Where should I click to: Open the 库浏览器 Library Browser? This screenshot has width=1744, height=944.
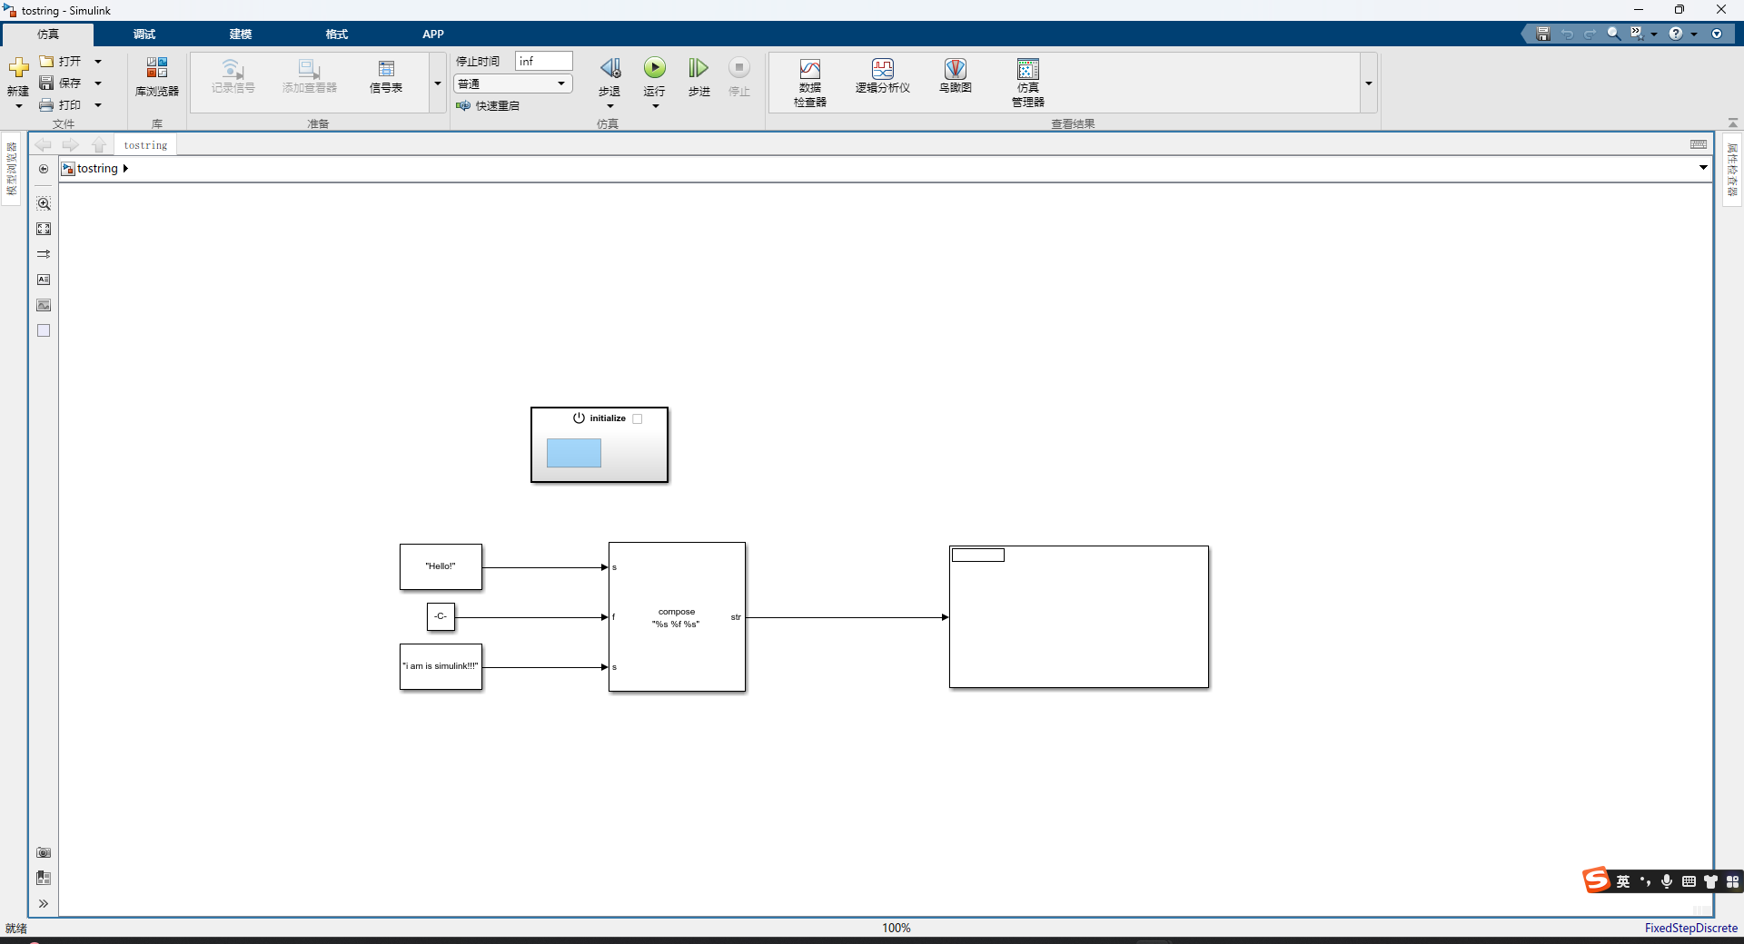point(157,77)
